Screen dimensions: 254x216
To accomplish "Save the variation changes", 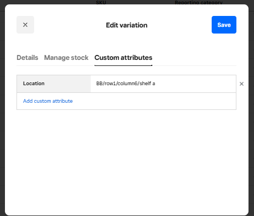I will [224, 25].
